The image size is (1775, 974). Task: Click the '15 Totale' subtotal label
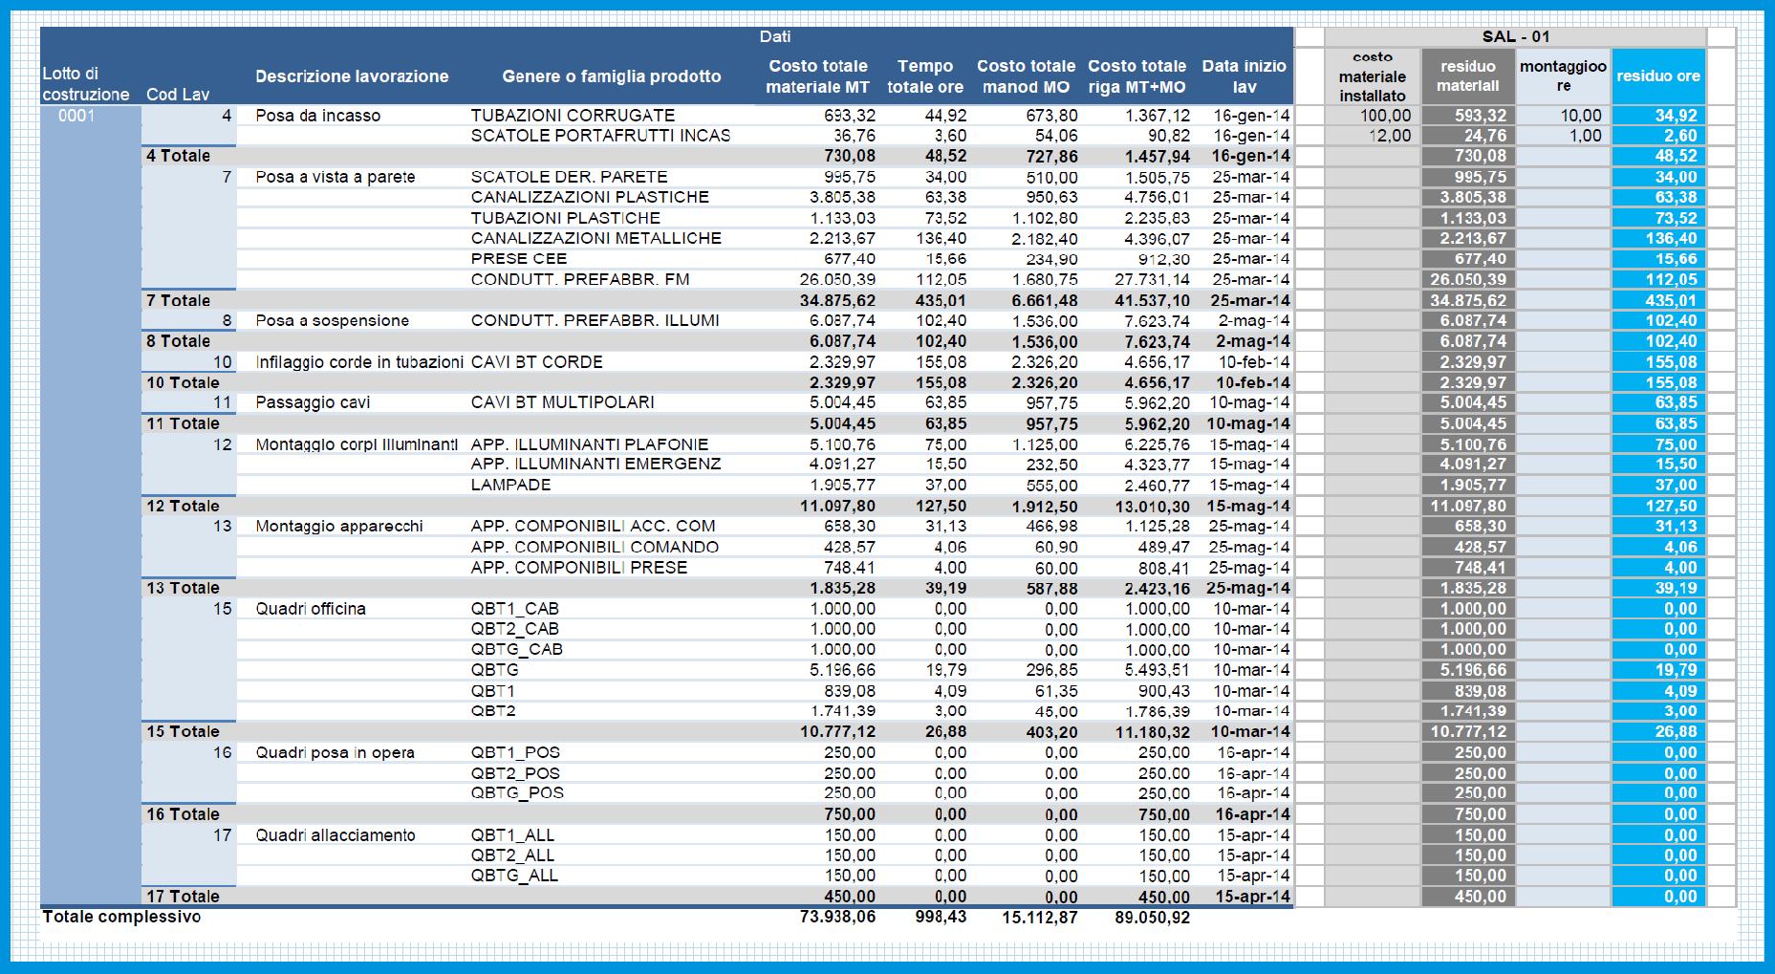click(183, 731)
